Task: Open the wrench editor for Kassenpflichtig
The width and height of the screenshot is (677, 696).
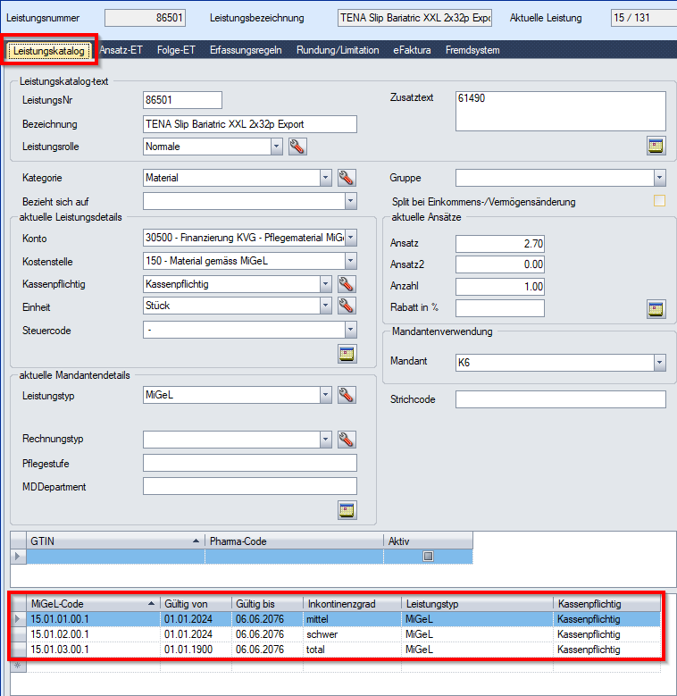Action: pyautogui.click(x=347, y=284)
